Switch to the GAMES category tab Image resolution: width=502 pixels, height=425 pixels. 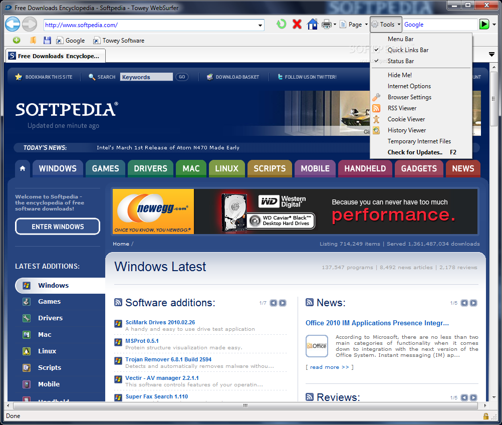[x=105, y=168]
